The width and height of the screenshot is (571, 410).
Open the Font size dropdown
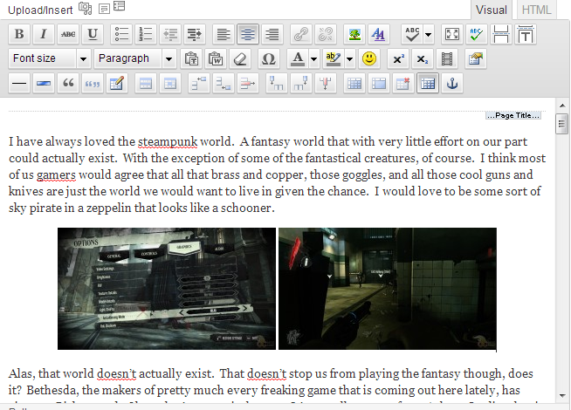click(50, 58)
